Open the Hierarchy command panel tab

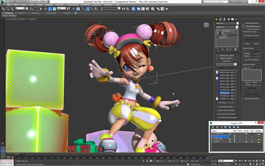225,19
